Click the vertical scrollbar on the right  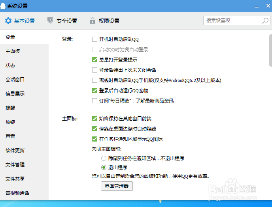(270, 51)
